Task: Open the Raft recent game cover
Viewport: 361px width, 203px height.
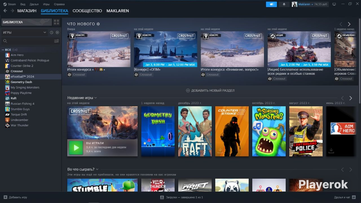Action: click(x=195, y=131)
